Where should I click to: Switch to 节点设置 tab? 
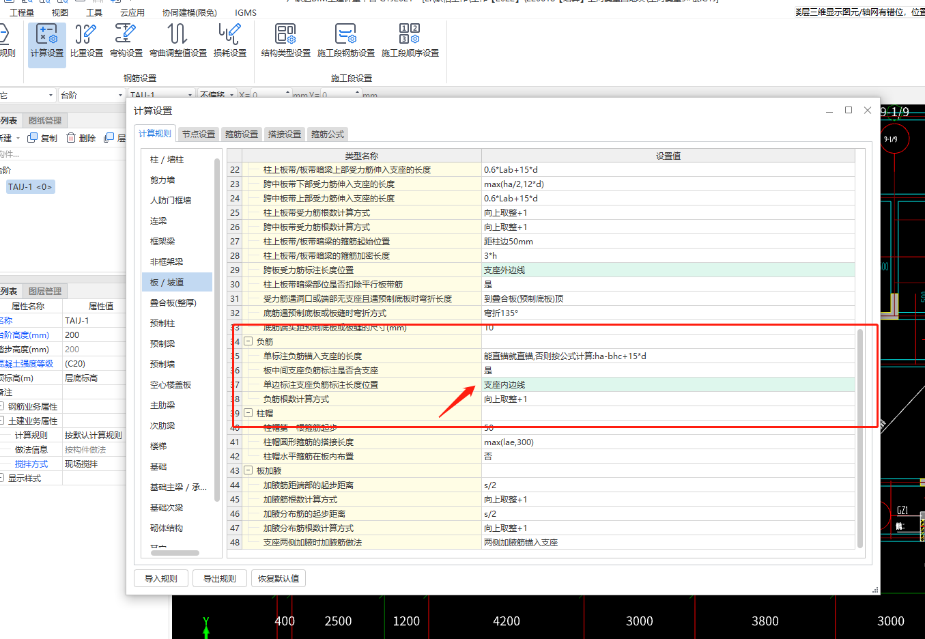pos(199,134)
